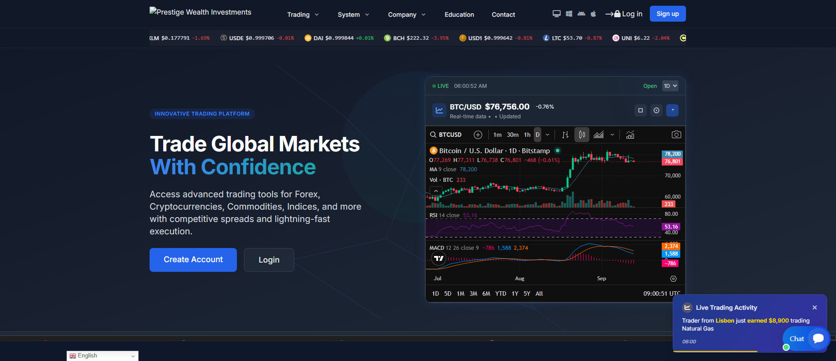Set chart range to 1D

435,293
